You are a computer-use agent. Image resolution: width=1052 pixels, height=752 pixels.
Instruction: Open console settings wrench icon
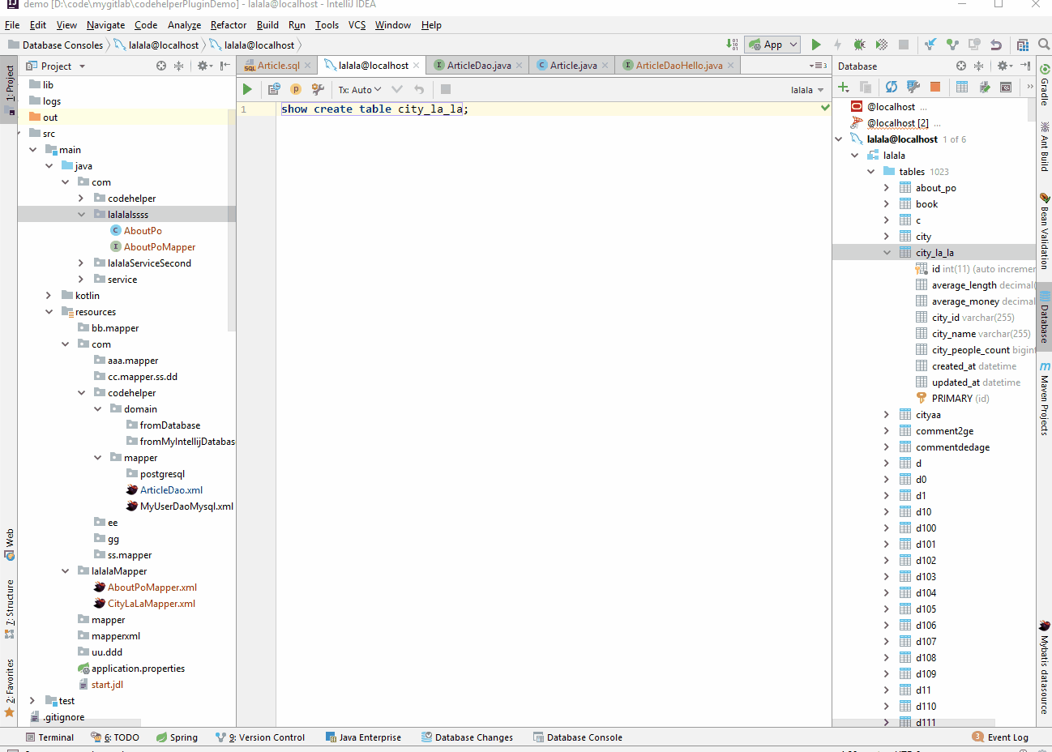[x=318, y=89]
